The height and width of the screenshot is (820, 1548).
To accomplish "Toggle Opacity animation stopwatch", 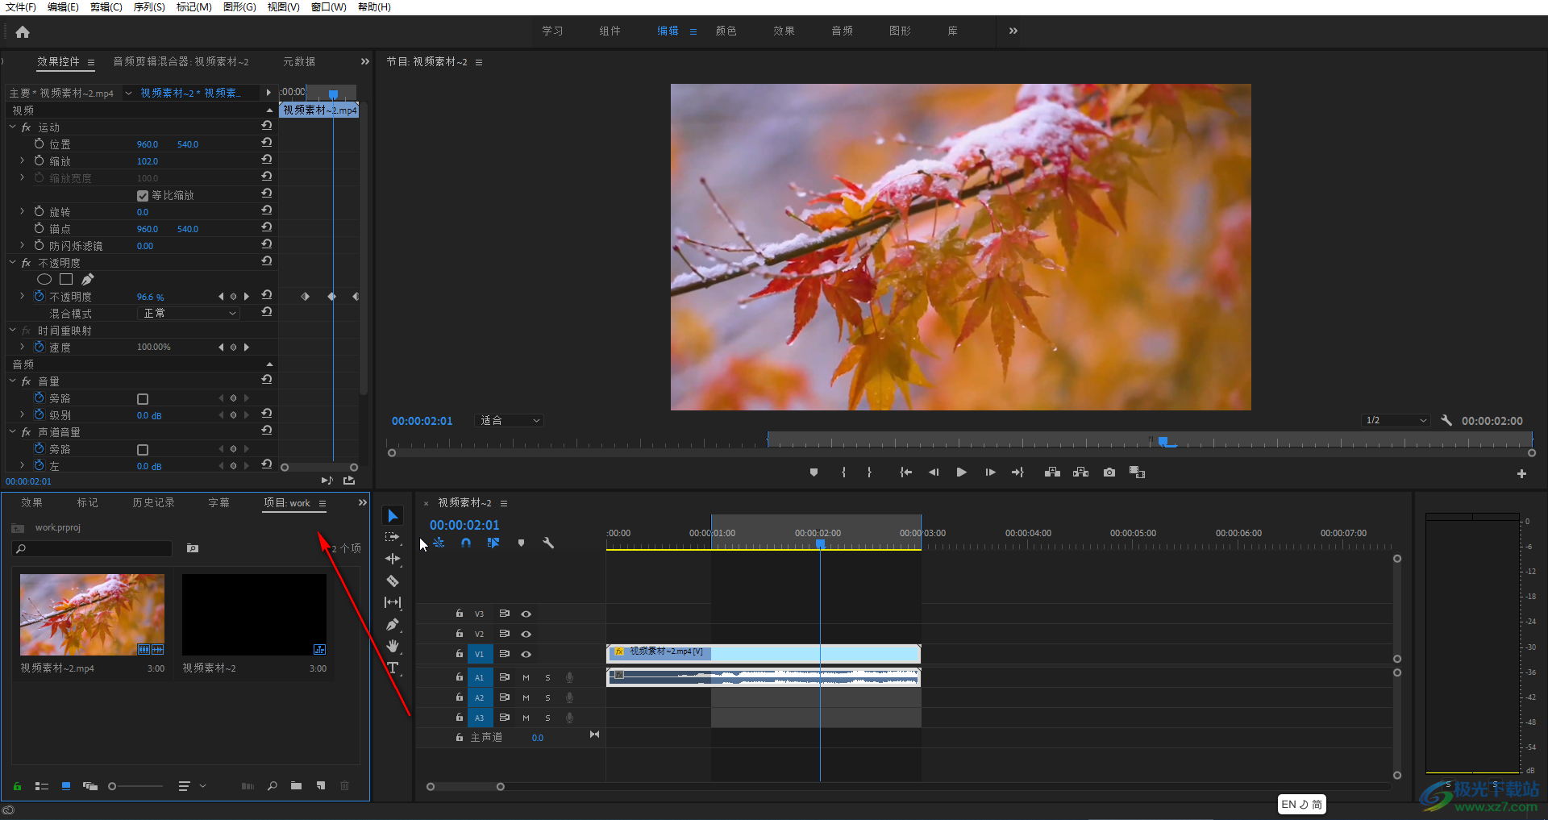I will click(39, 297).
